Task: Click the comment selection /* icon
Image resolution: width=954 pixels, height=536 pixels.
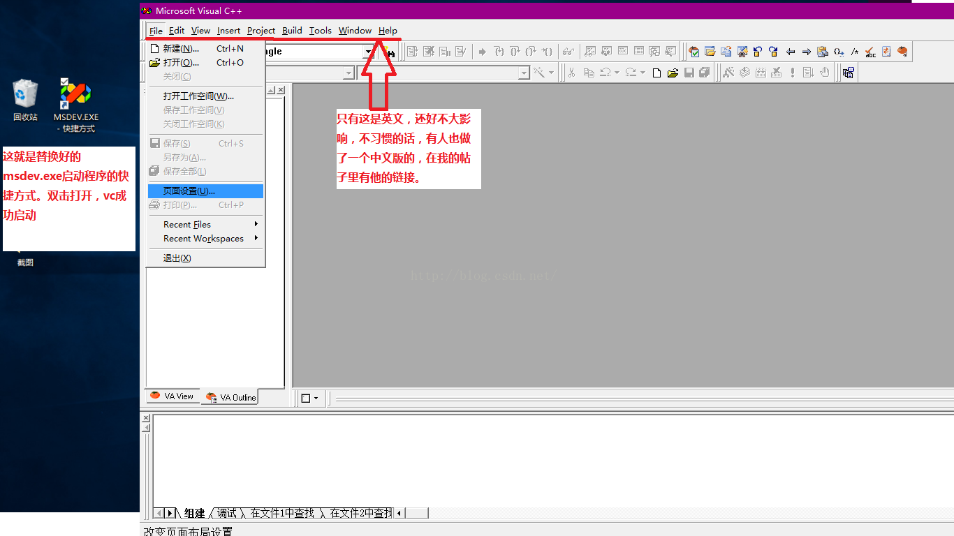Action: tap(855, 52)
